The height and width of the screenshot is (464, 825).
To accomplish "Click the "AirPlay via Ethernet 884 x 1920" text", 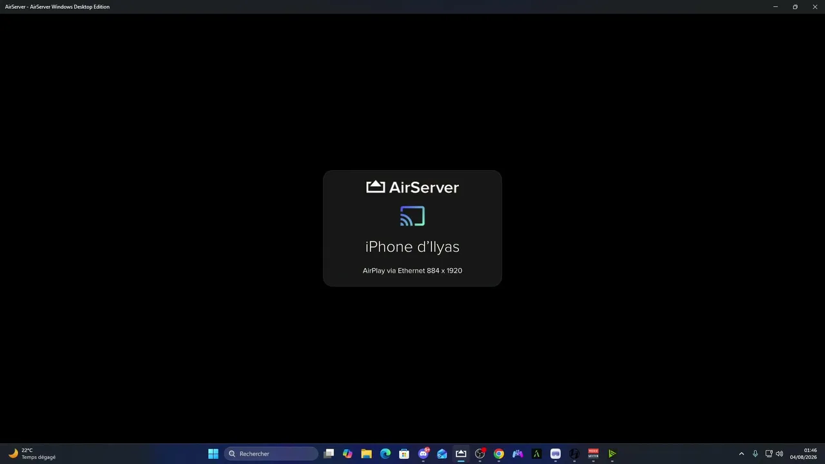I will [x=412, y=271].
